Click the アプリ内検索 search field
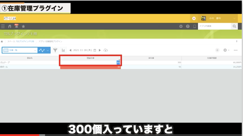Screen dimensions: 243x136 click(x=214, y=26)
